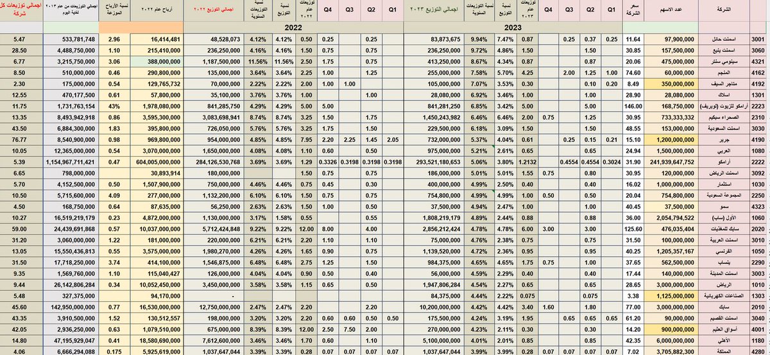Select share count cell 241,939,647,752
Viewport: 770px width, 355px height.
[671, 162]
